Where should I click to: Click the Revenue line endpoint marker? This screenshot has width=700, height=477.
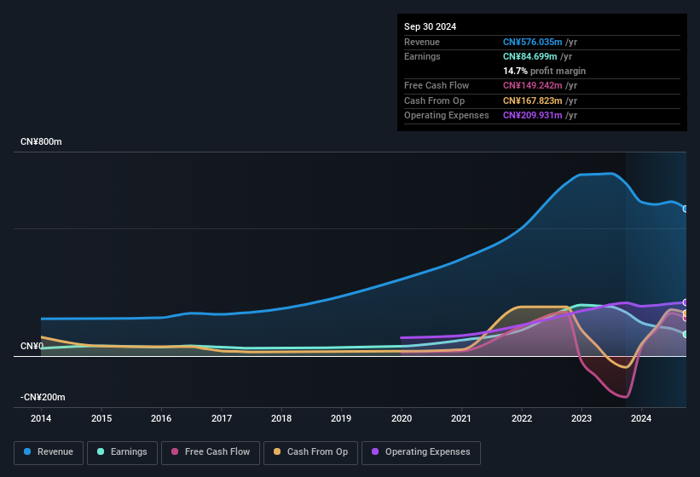tap(686, 209)
